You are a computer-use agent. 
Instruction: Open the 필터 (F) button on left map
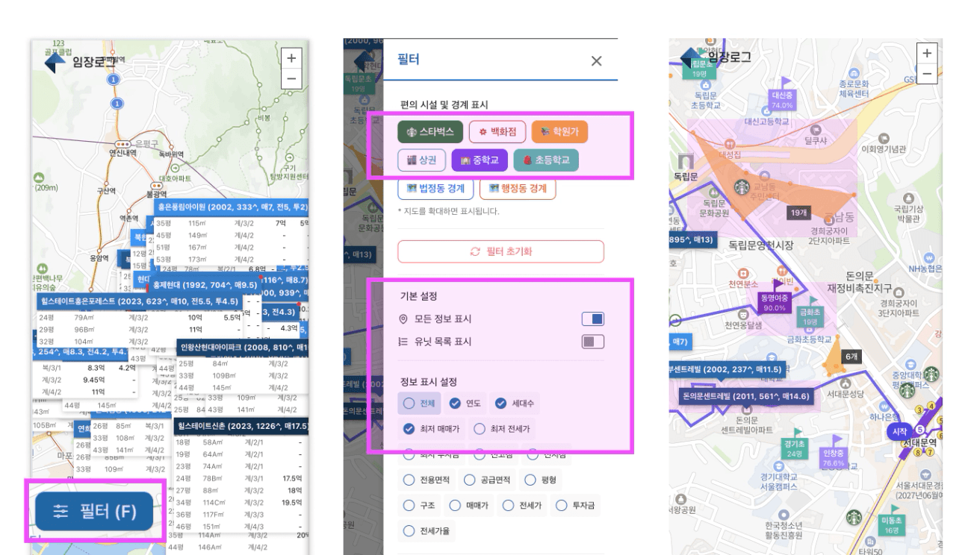pos(94,511)
